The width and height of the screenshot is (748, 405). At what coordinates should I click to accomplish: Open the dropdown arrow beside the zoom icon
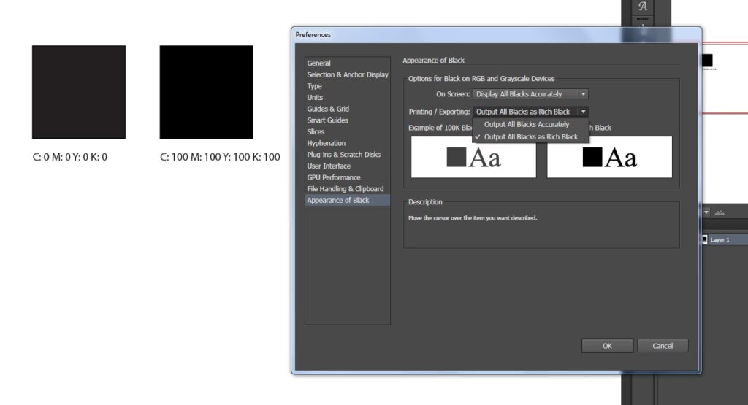point(706,212)
